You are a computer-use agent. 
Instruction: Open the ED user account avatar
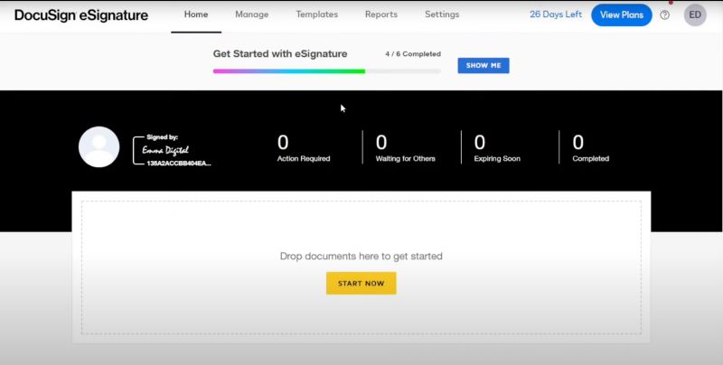pos(695,15)
